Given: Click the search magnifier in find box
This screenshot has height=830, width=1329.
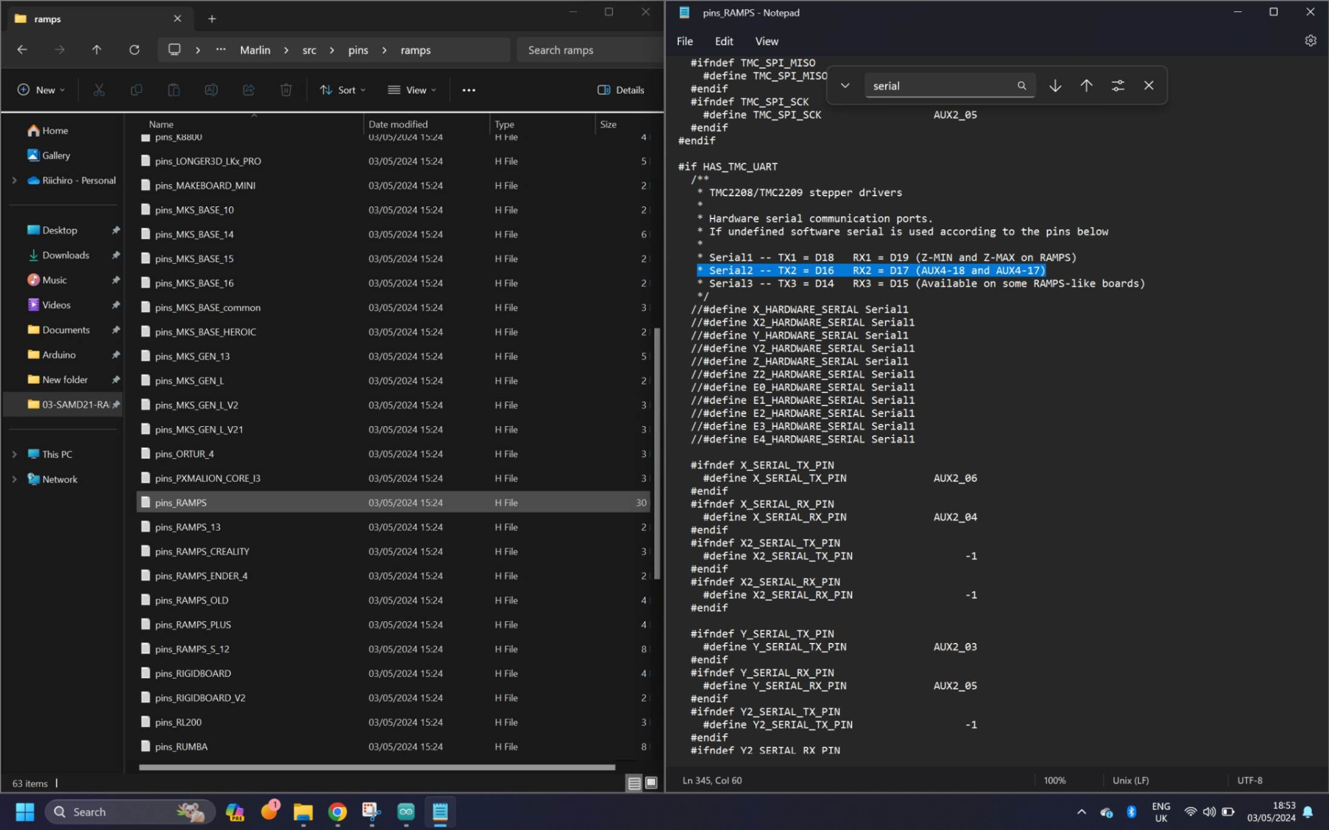Looking at the screenshot, I should tap(1022, 85).
